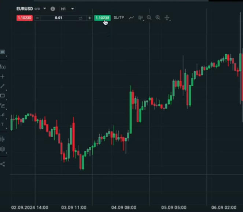This screenshot has width=243, height=212.
Task: Click the green buy price 1.10238 button
Action: coord(102,18)
